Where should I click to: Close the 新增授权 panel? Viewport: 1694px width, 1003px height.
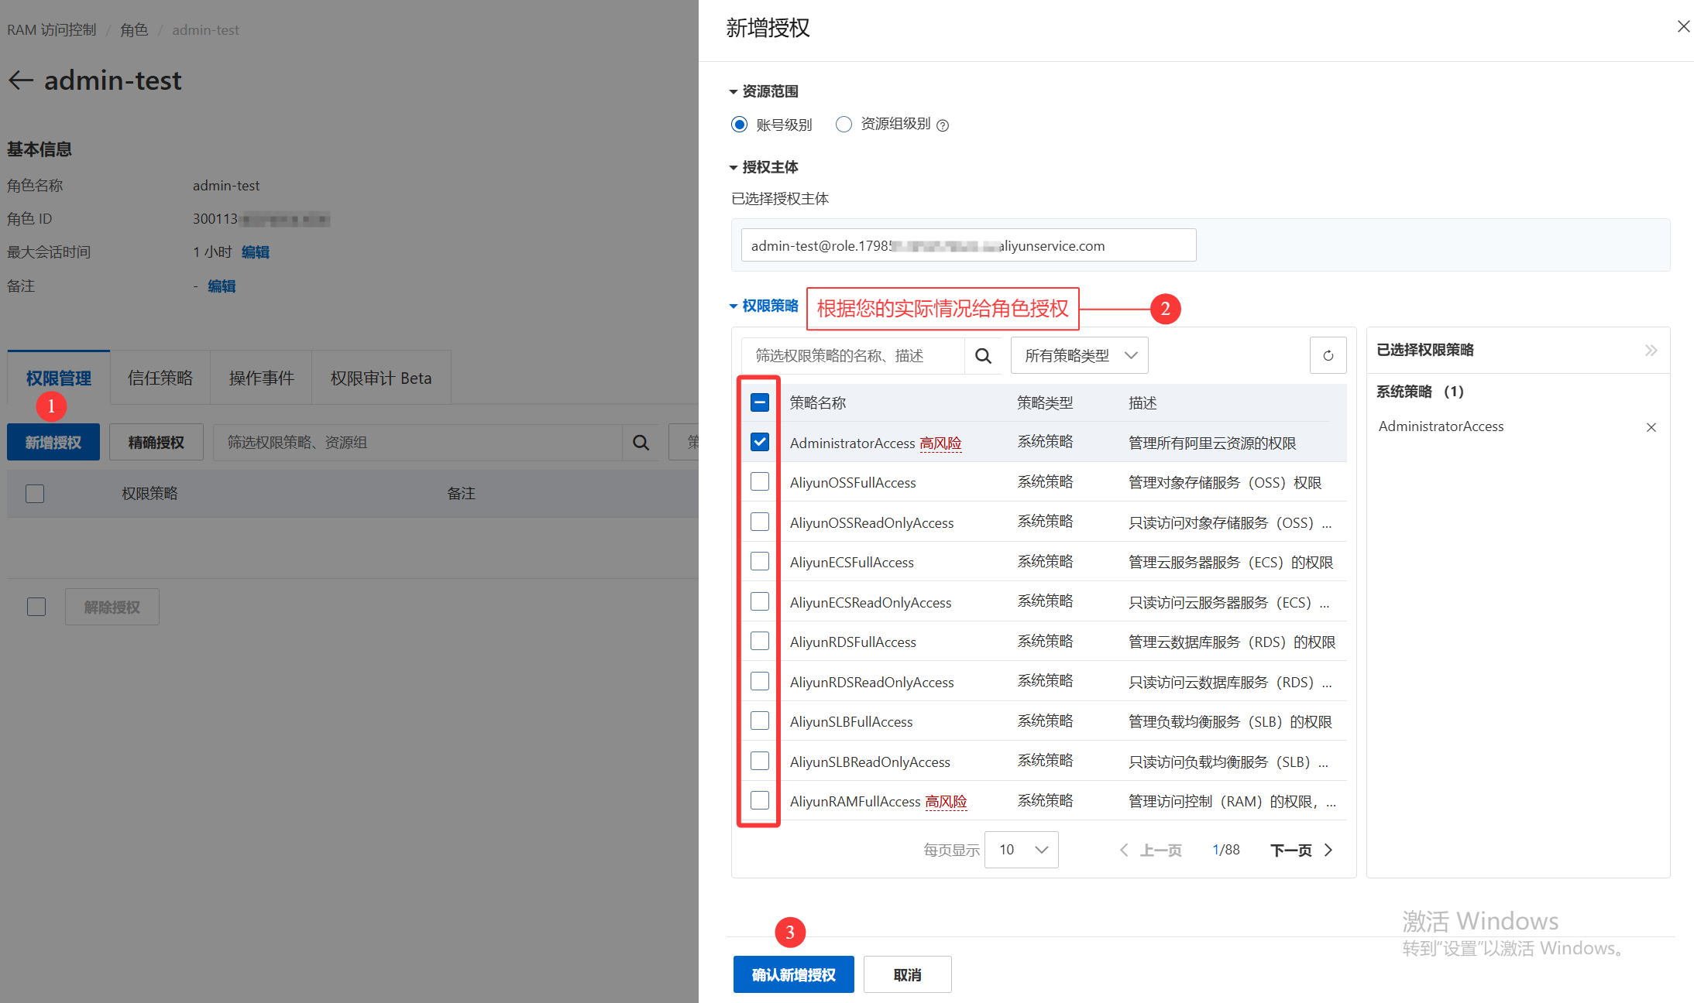[1683, 27]
